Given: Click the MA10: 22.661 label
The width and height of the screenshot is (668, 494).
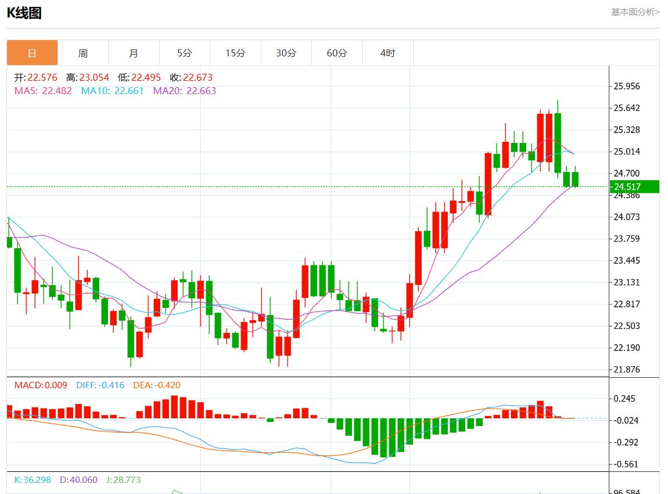Looking at the screenshot, I should (x=113, y=91).
